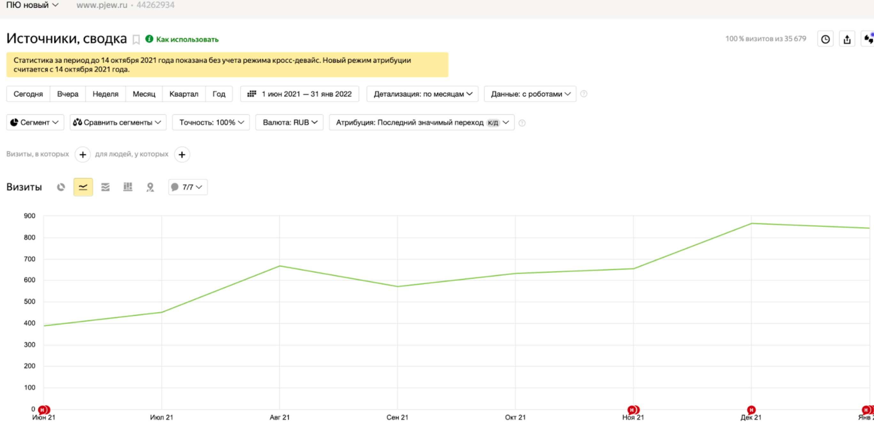Screen dimensions: 874x436
Task: Select the Квартал period tab
Action: [x=184, y=94]
